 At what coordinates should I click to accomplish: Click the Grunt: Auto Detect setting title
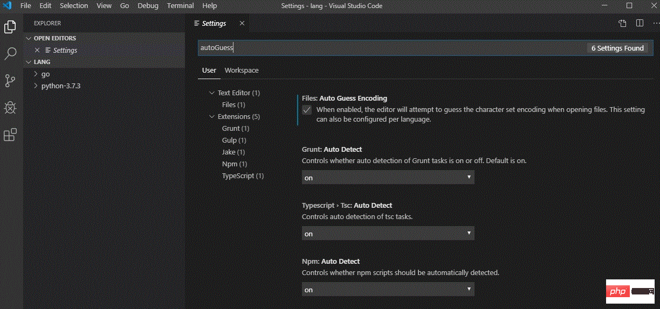click(x=332, y=149)
